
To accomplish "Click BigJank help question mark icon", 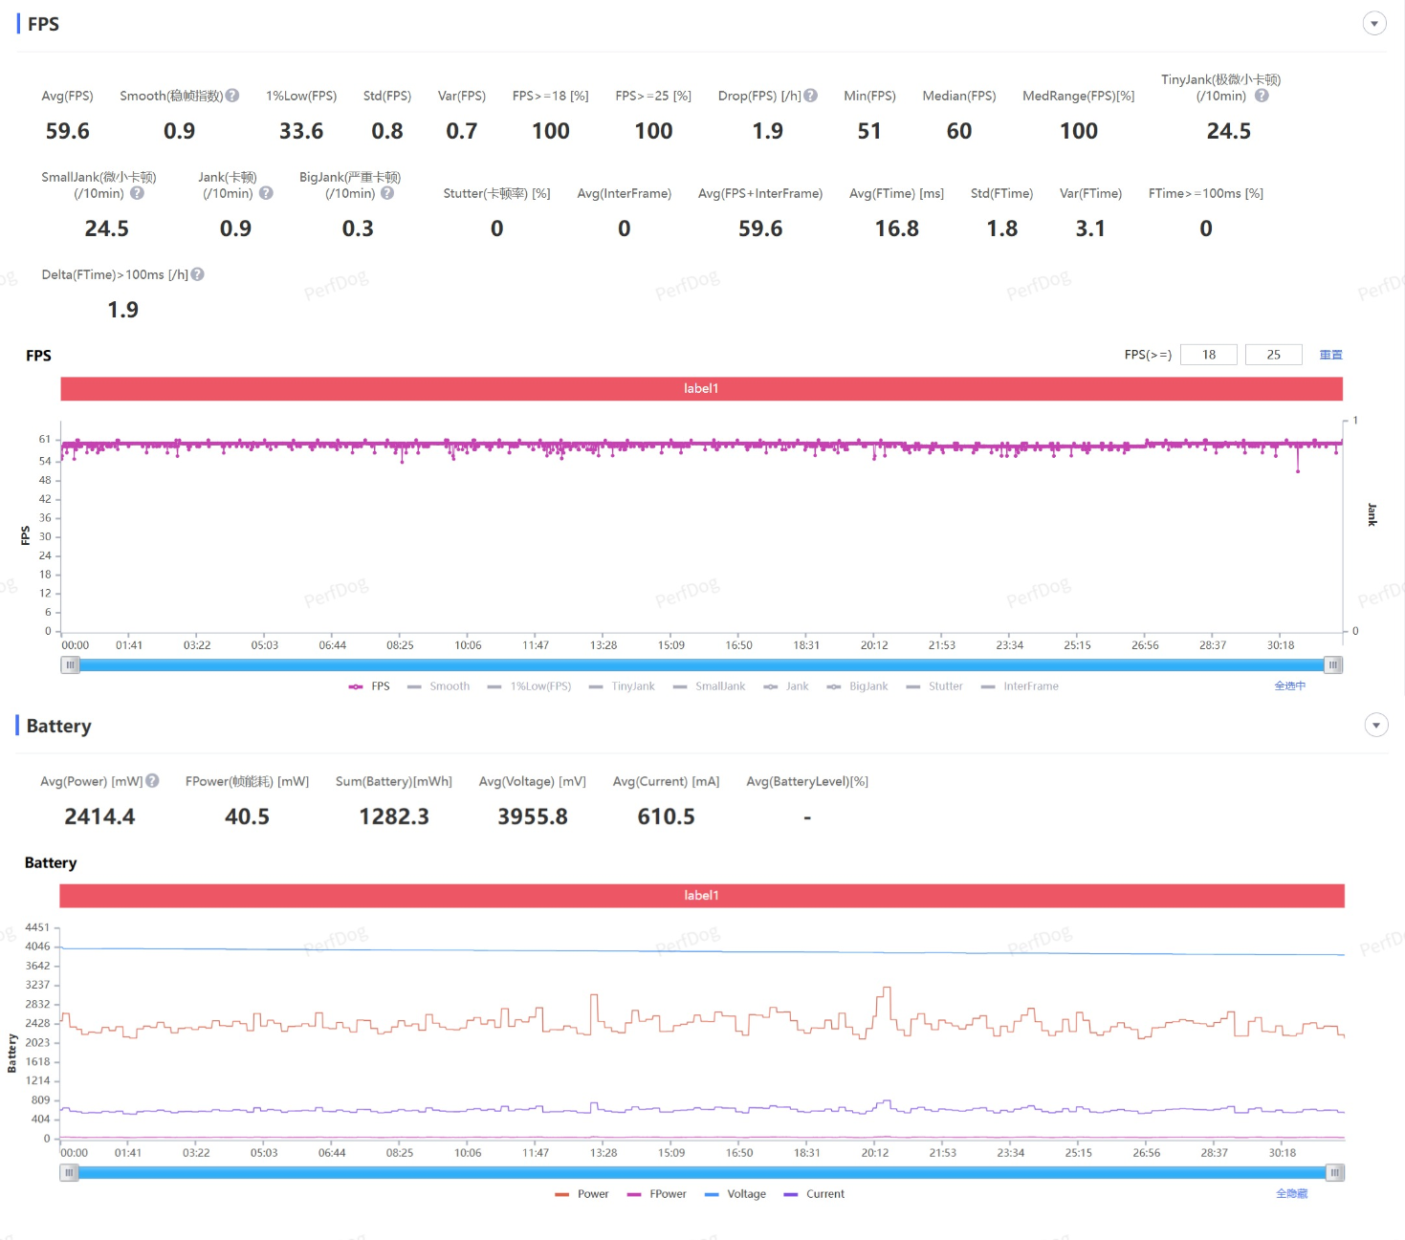I will [387, 193].
